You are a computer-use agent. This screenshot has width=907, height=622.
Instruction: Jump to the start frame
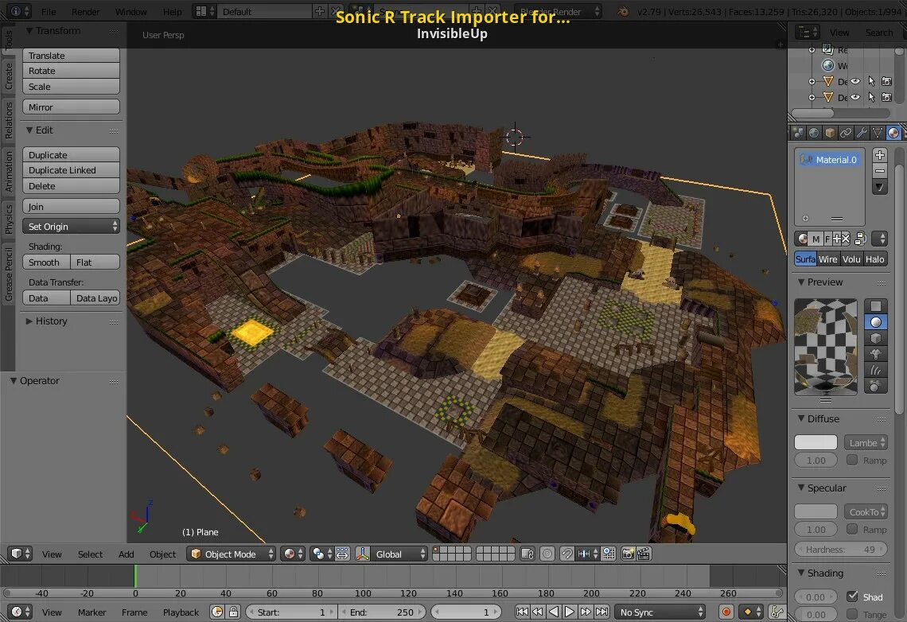[522, 612]
